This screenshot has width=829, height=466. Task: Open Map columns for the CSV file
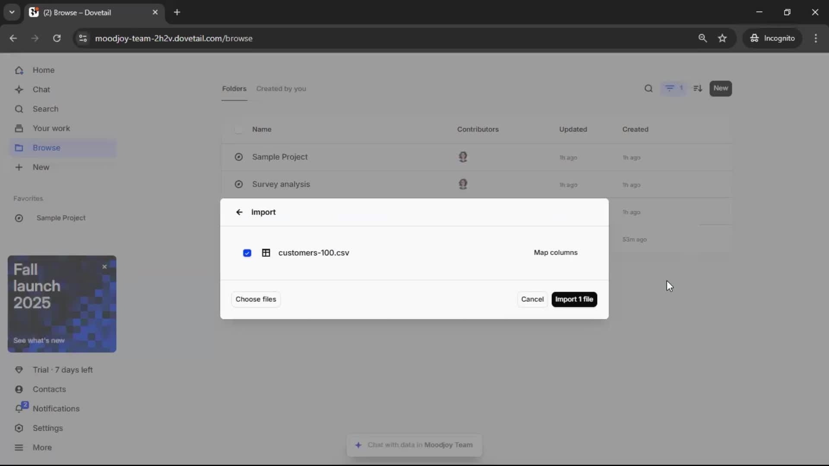(x=555, y=252)
